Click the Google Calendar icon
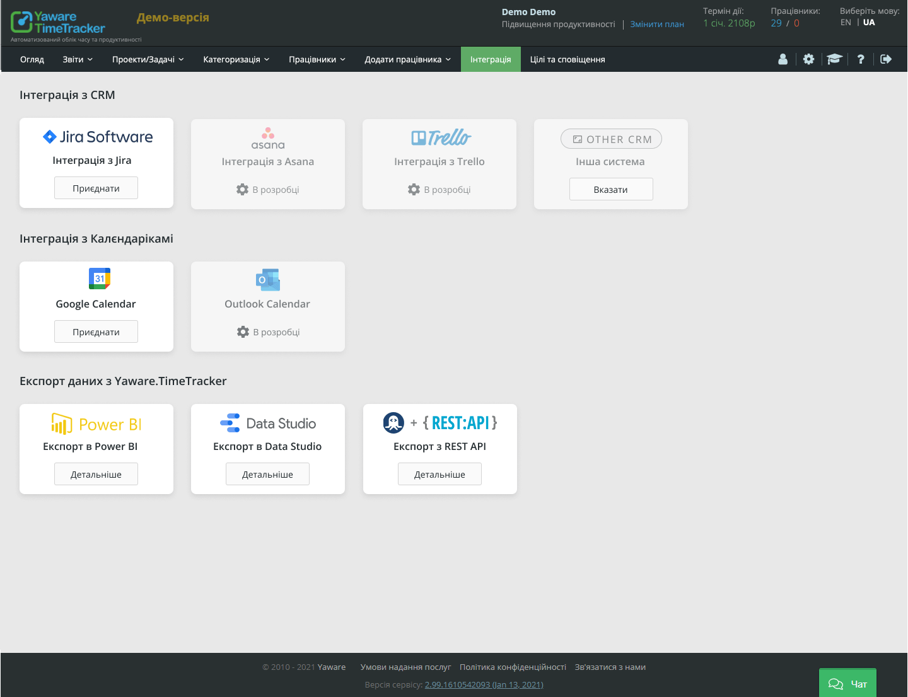Viewport: 908px width, 697px height. coord(99,279)
